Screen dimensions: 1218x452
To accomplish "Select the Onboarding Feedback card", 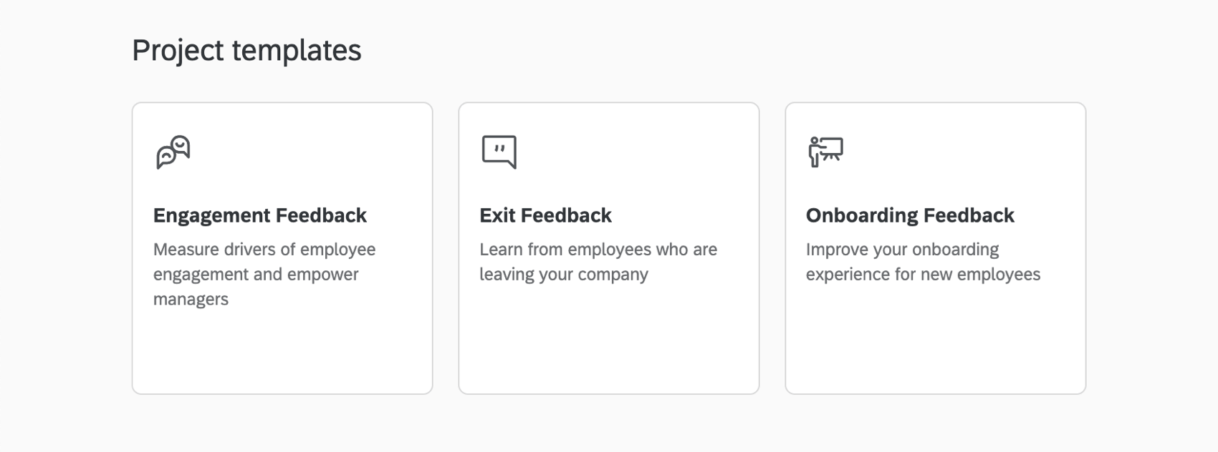I will point(936,247).
